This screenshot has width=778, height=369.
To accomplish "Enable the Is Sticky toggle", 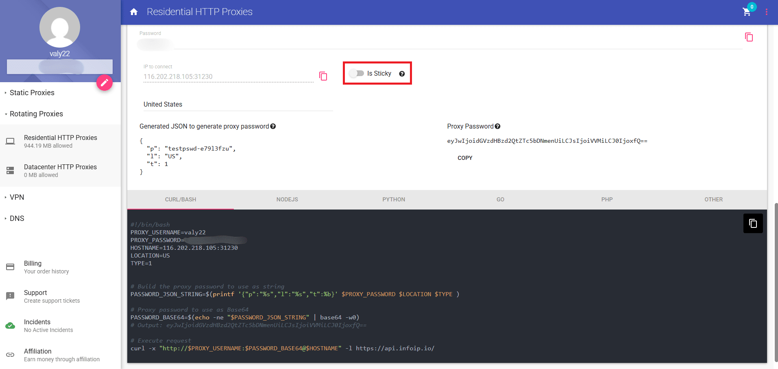I will pos(357,74).
